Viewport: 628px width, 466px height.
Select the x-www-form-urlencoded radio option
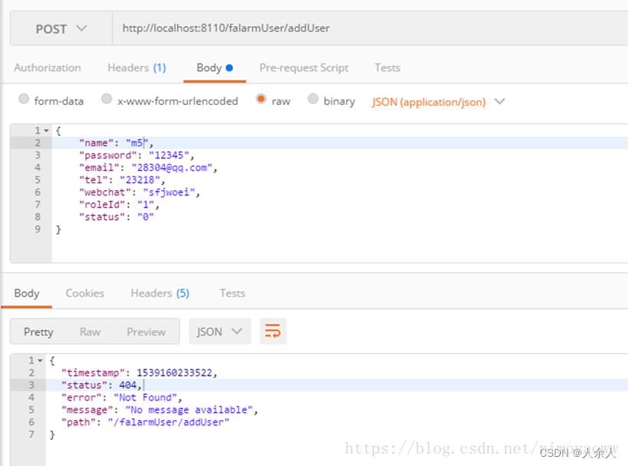tap(107, 99)
